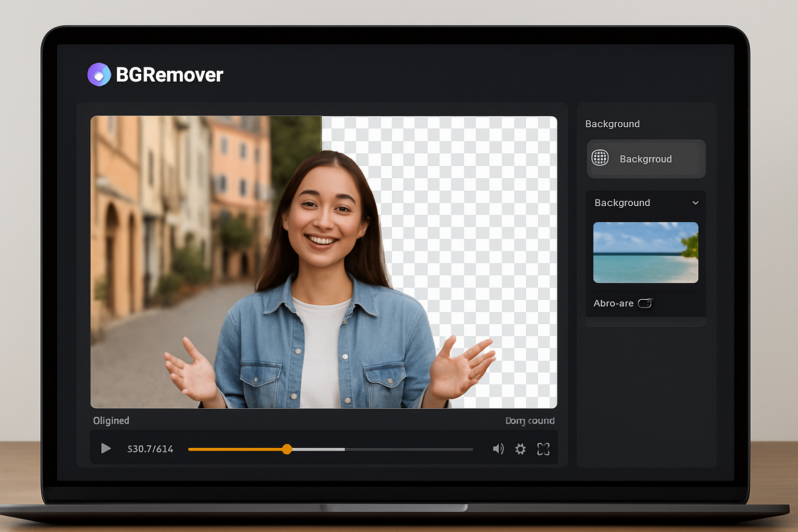Screen dimensions: 798x532
Task: Play the video with the play button
Action: [106, 448]
